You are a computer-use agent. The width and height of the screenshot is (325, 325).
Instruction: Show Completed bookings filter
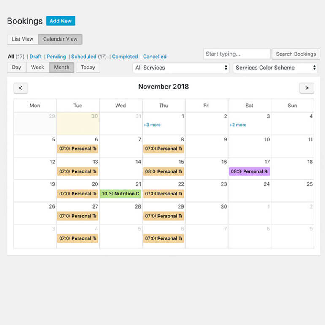(125, 57)
